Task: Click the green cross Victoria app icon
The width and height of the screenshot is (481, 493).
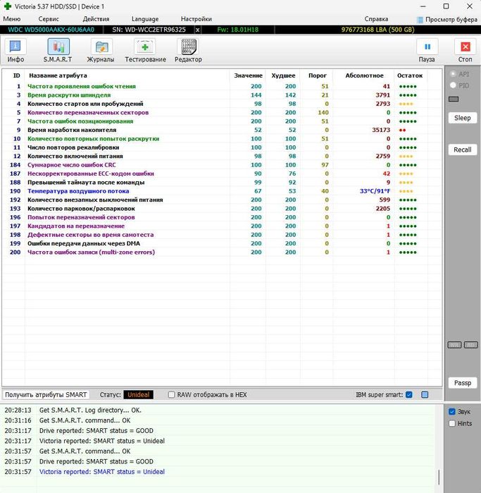Action: tap(8, 6)
